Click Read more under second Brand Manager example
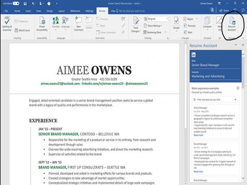The image size is (247, 185). (198, 171)
